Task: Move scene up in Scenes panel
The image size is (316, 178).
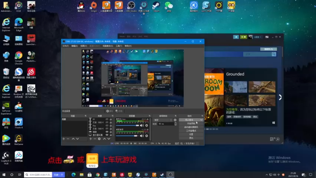Action: point(73,139)
